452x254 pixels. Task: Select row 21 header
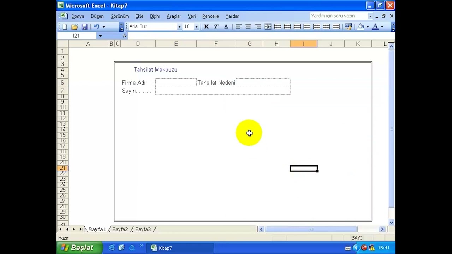[x=63, y=168]
